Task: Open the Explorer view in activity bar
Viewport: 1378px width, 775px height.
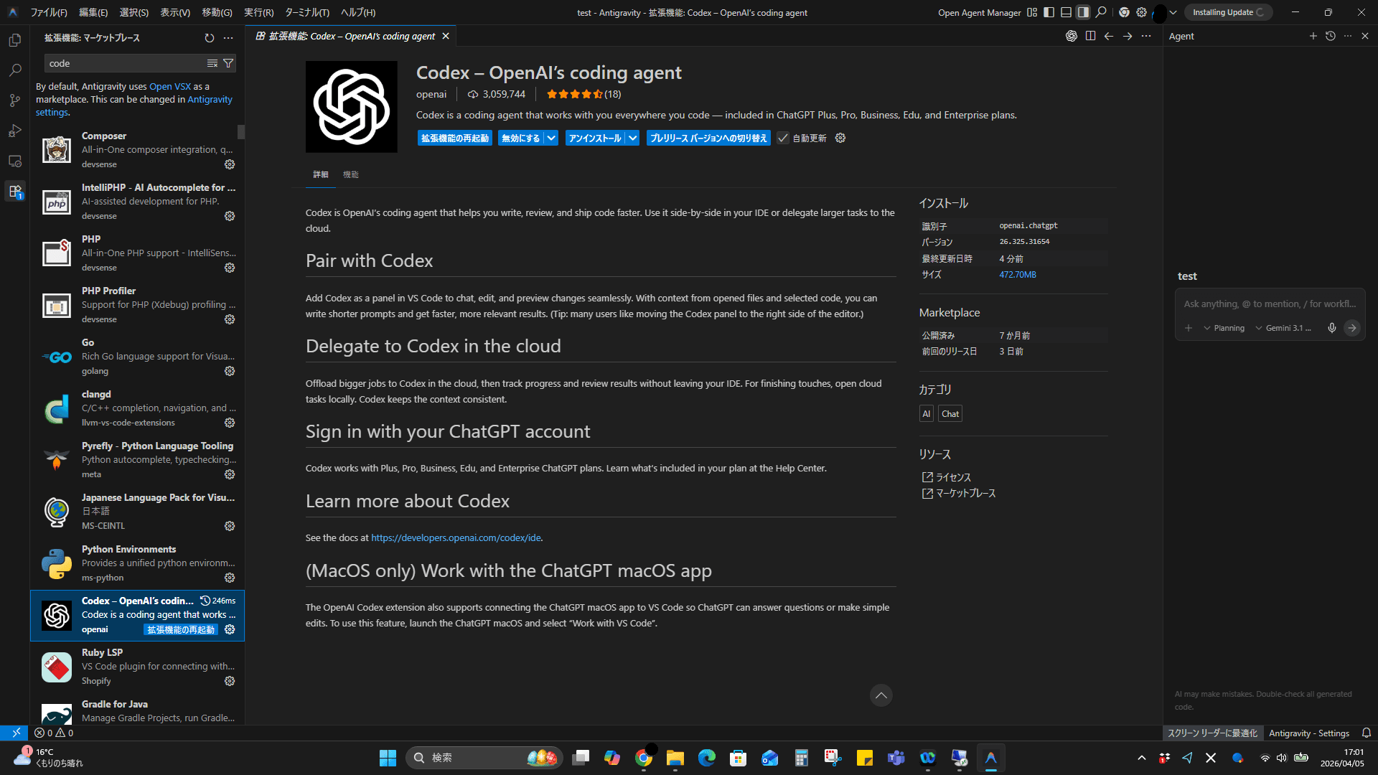Action: 14,41
